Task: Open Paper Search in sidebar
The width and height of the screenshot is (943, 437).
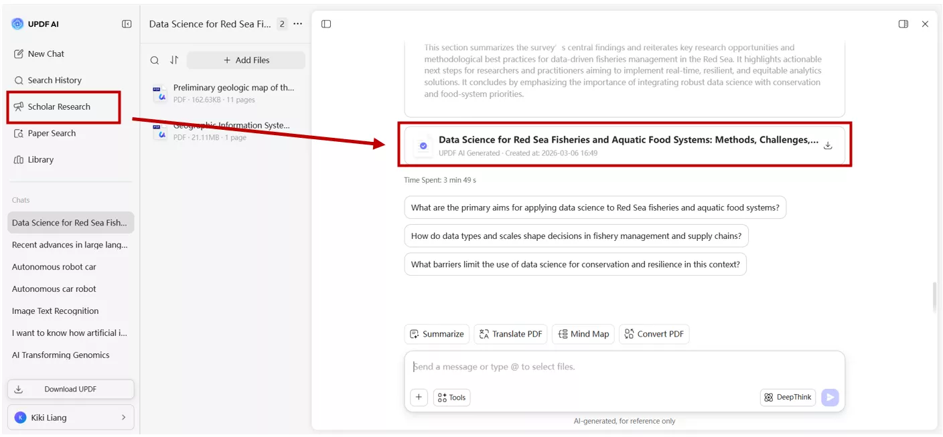Action: coord(52,133)
